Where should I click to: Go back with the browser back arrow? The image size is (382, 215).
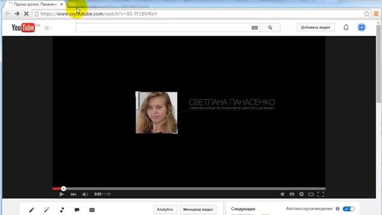click(x=8, y=14)
